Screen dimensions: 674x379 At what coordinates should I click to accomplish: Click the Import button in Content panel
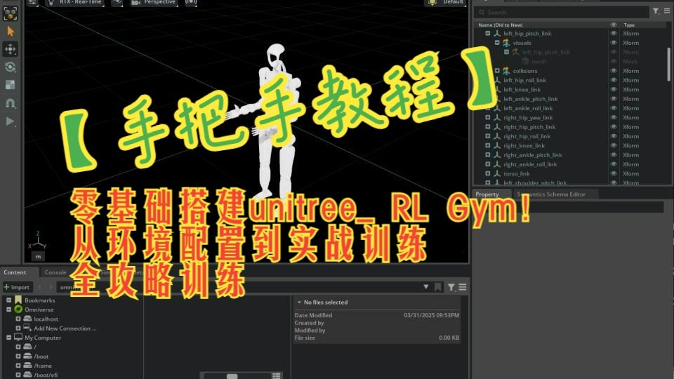point(17,287)
